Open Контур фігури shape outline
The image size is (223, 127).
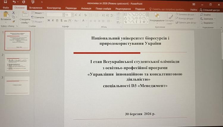pos(185,18)
